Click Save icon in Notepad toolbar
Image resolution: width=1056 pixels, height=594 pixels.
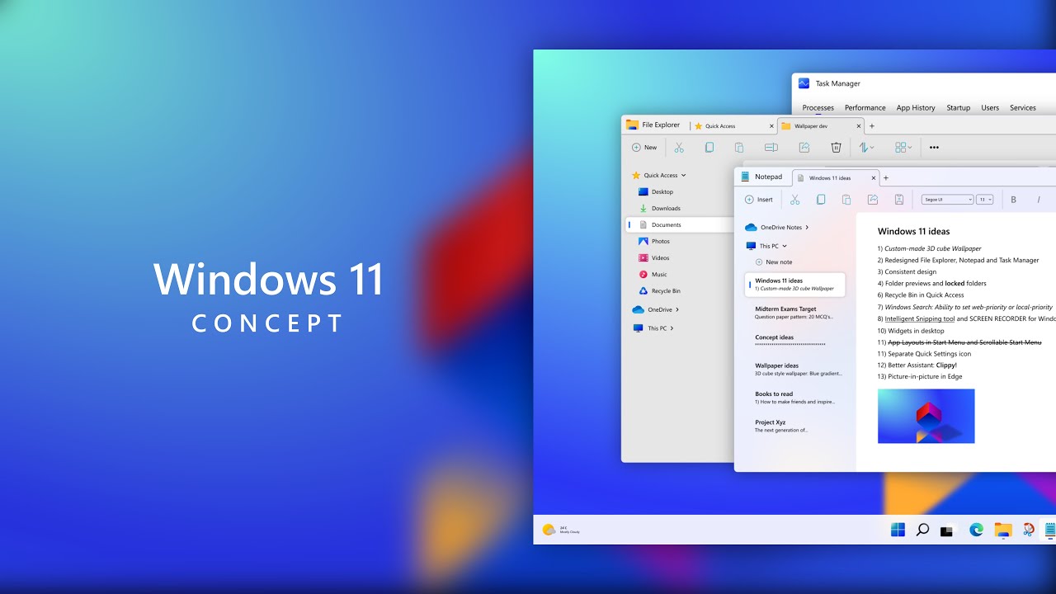(x=899, y=200)
